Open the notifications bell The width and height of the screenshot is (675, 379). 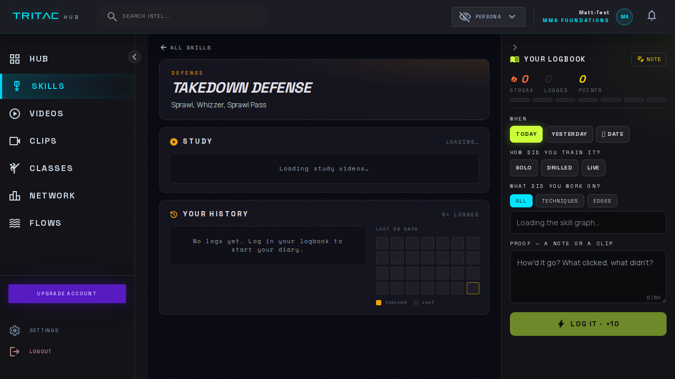(652, 16)
